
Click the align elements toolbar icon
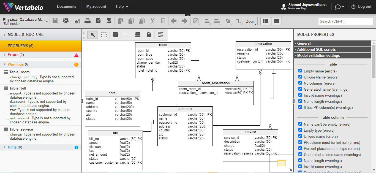tap(207, 21)
